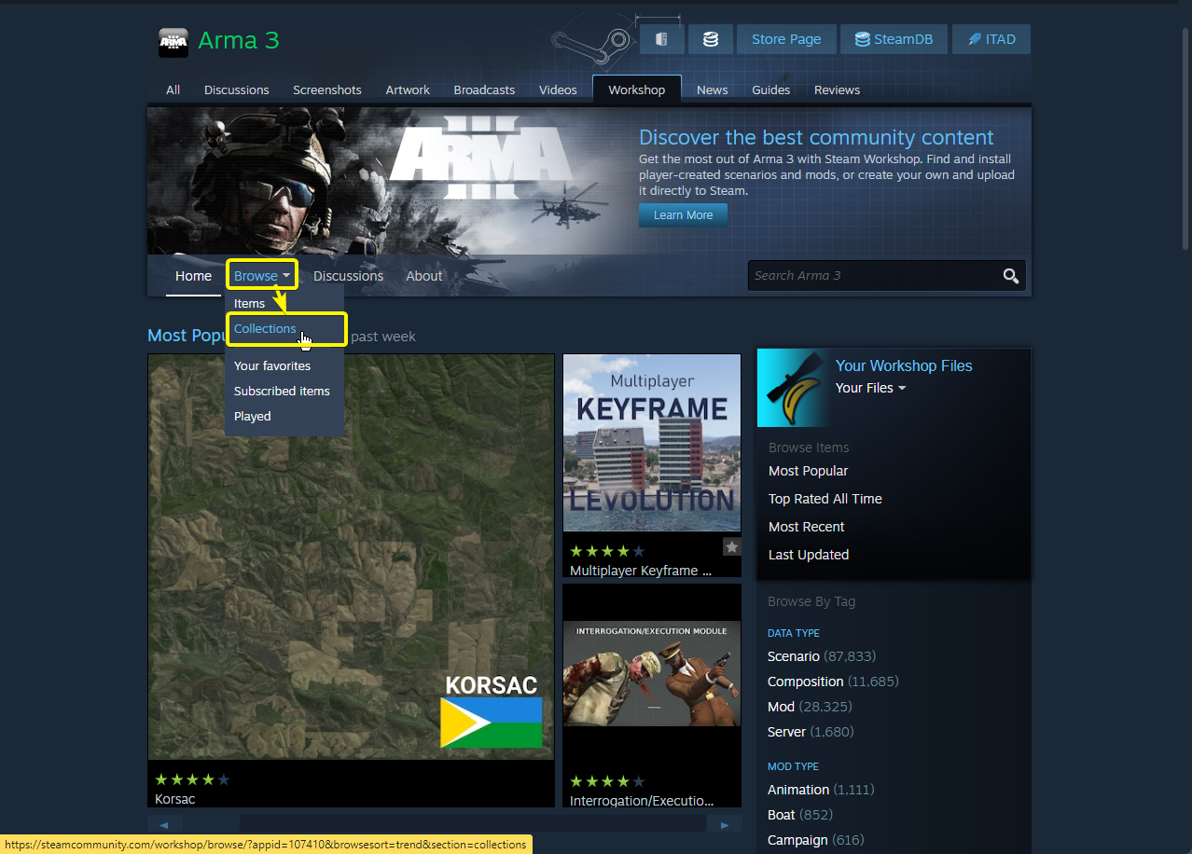The width and height of the screenshot is (1192, 854).
Task: Browse items by Most Recent
Action: pos(806,527)
